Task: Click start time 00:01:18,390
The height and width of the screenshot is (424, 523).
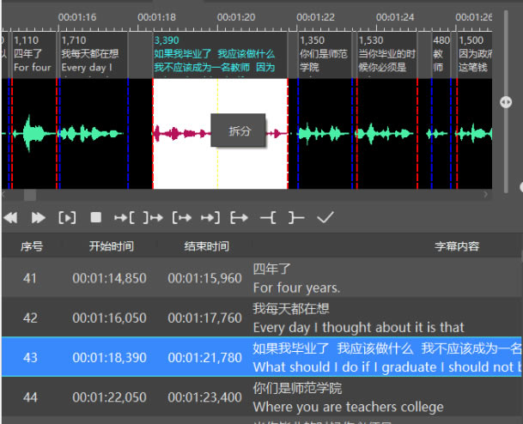Action: (109, 358)
